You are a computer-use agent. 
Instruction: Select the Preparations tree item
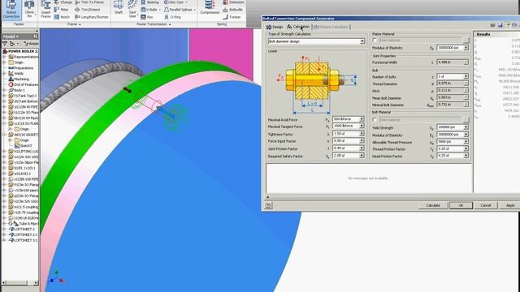click(20, 68)
